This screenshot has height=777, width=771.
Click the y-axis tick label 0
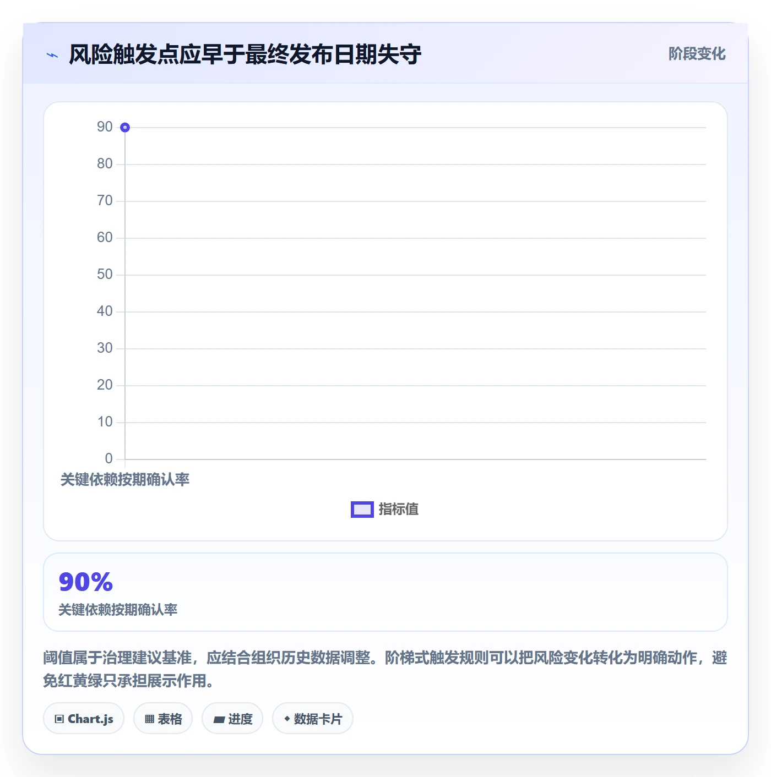tap(108, 459)
